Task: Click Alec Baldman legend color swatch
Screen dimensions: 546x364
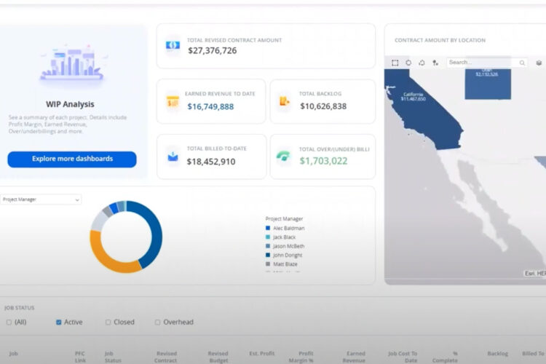Action: pos(268,228)
